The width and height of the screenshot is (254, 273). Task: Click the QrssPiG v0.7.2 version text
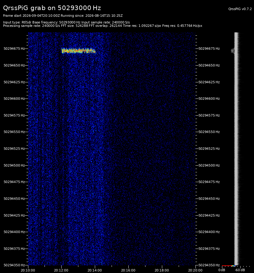point(240,9)
